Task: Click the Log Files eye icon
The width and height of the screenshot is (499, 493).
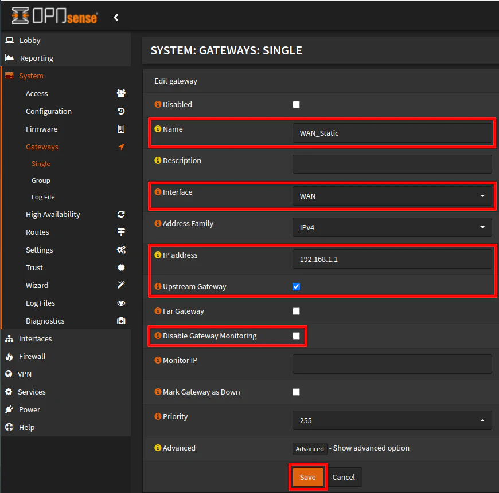Action: (121, 303)
